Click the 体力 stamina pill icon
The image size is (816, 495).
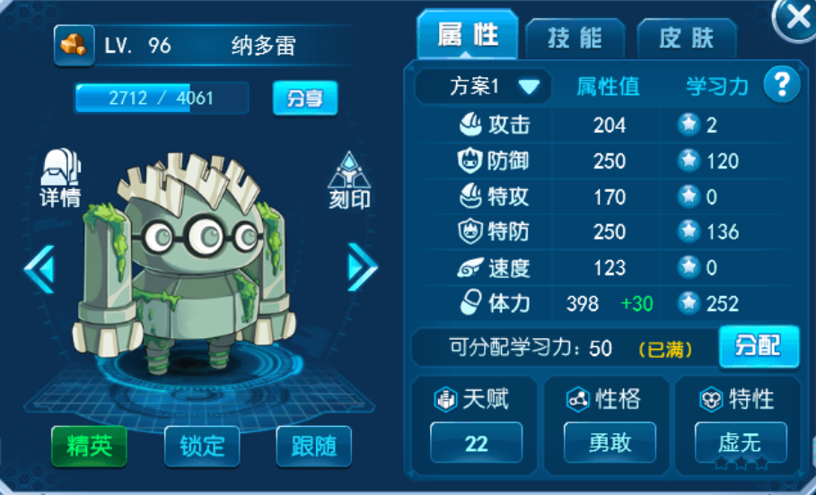pos(471,303)
